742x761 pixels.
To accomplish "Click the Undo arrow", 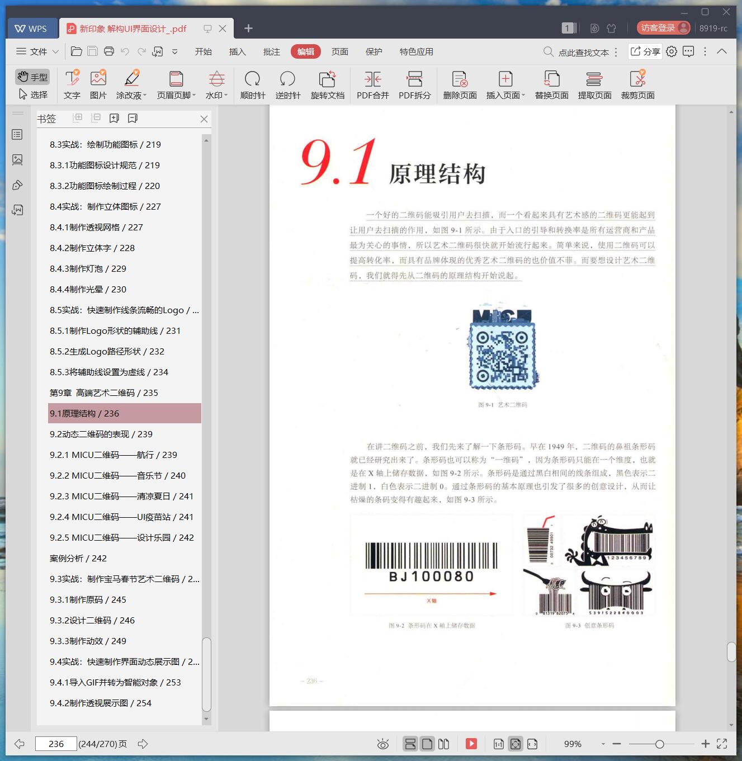I will click(x=125, y=51).
